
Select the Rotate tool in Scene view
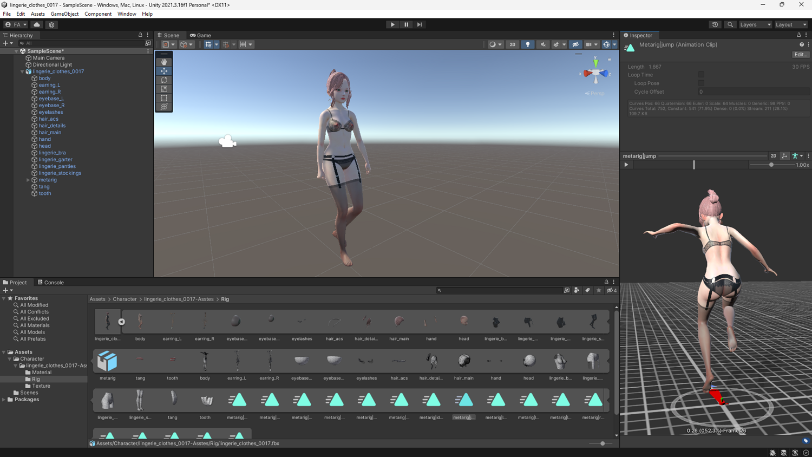[x=164, y=80]
